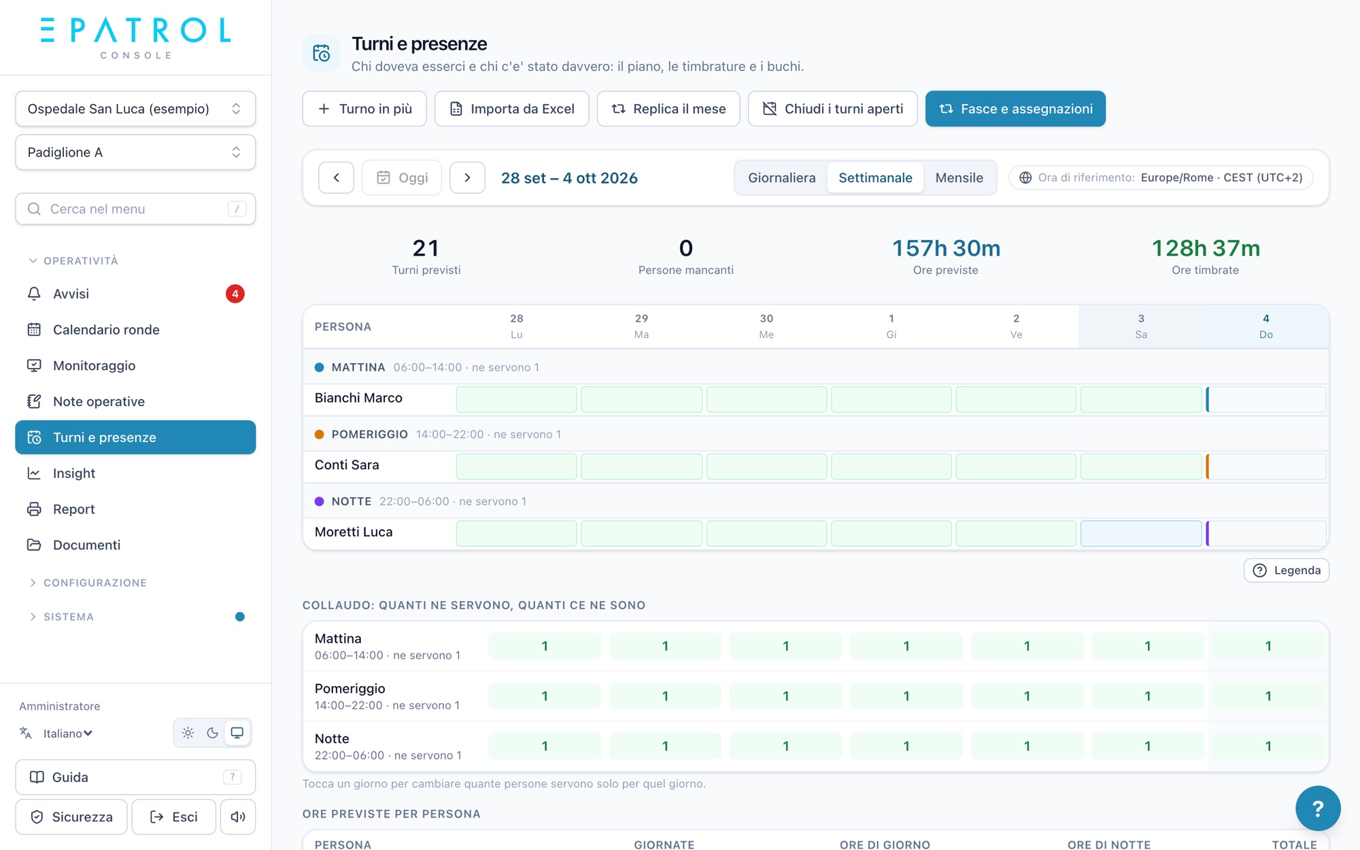Open Insight chart icon
Image resolution: width=1360 pixels, height=850 pixels.
pos(34,473)
